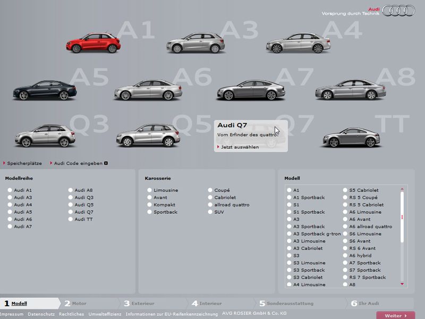Pick the S5 Cabriolet model

(x=345, y=190)
